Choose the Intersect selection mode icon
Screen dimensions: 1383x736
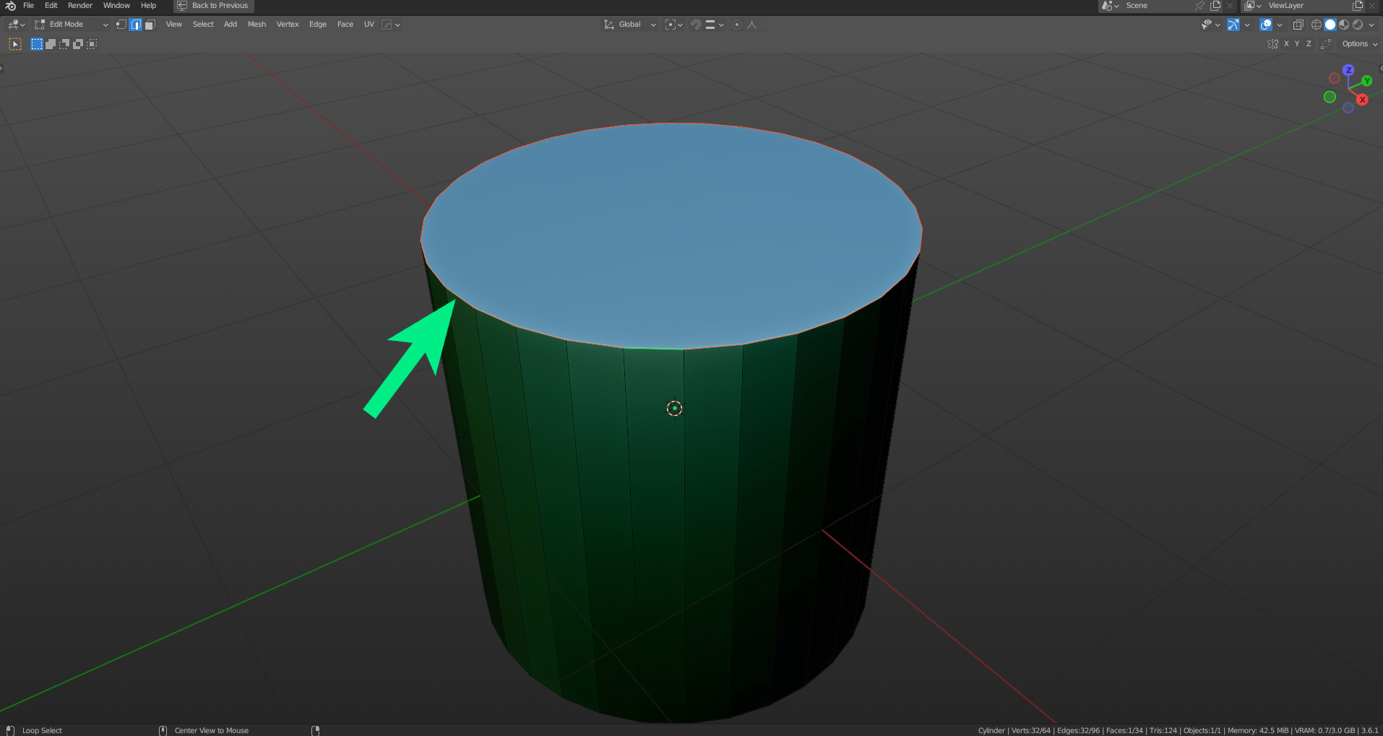click(92, 44)
